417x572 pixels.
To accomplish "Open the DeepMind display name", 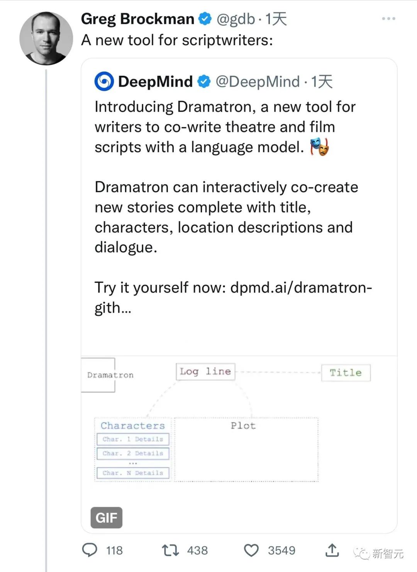I will [155, 82].
